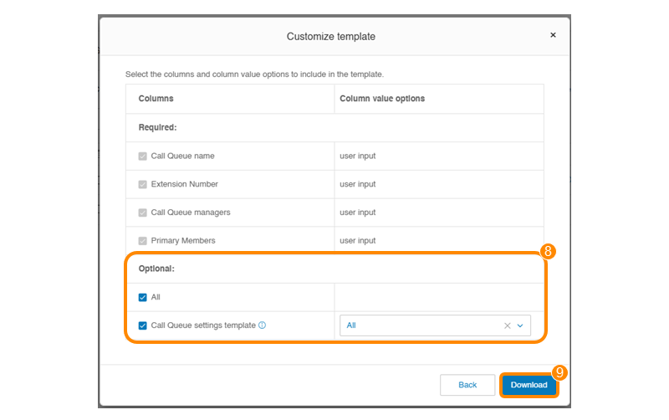
Task: Click the orange step 8 badge
Action: point(549,250)
